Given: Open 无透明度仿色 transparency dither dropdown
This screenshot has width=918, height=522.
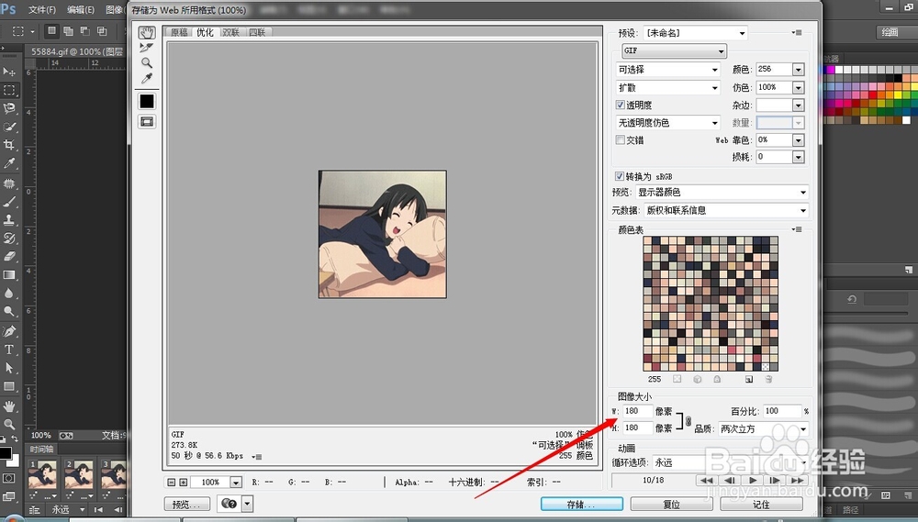Looking at the screenshot, I should coord(668,123).
